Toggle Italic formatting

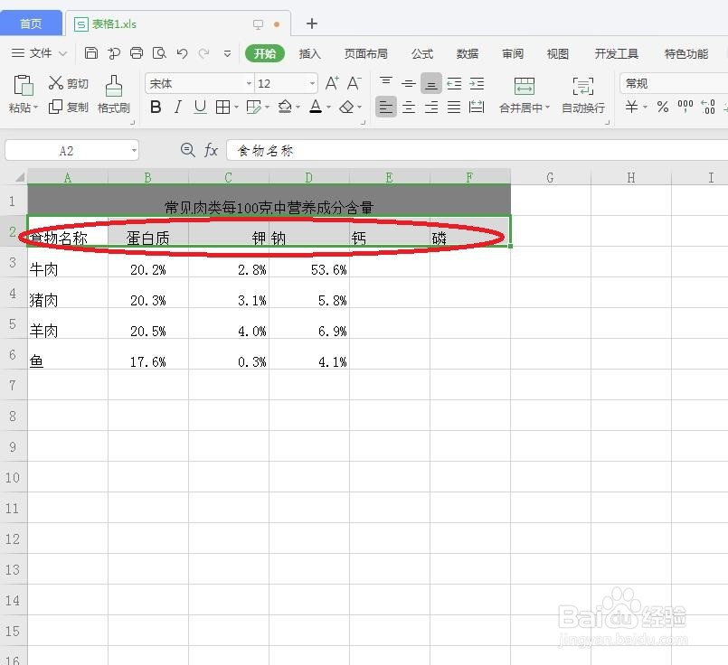[178, 108]
